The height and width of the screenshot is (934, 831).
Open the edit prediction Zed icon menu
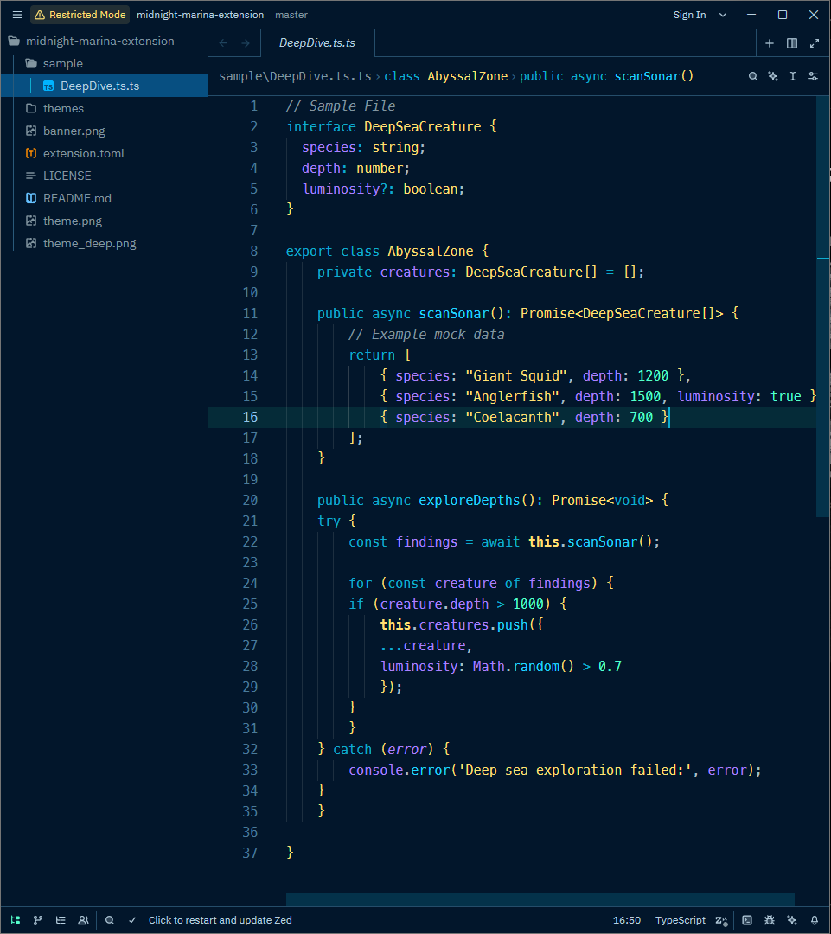[721, 920]
